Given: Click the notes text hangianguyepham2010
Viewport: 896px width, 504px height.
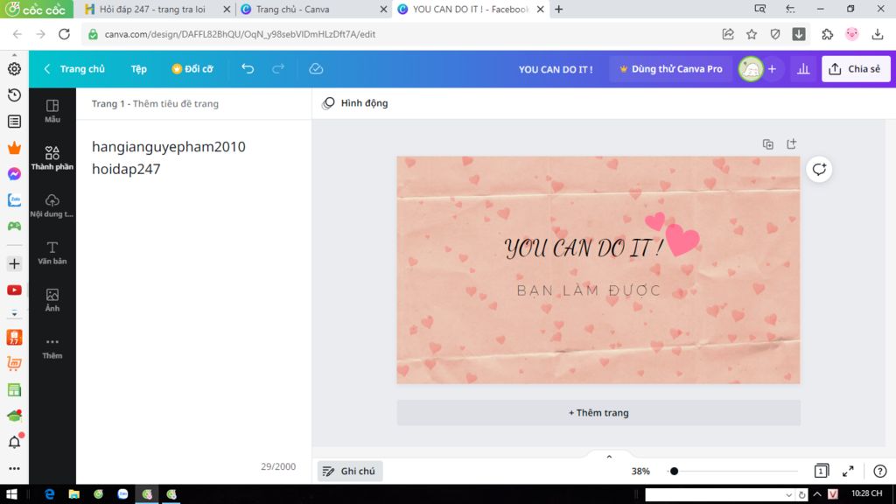Looking at the screenshot, I should pyautogui.click(x=169, y=146).
